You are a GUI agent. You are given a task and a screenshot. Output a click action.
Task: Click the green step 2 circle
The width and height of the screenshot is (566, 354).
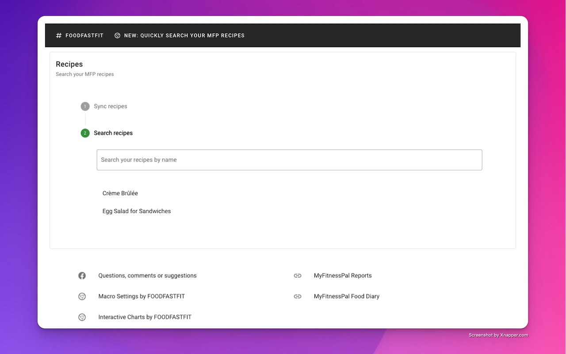click(x=85, y=133)
